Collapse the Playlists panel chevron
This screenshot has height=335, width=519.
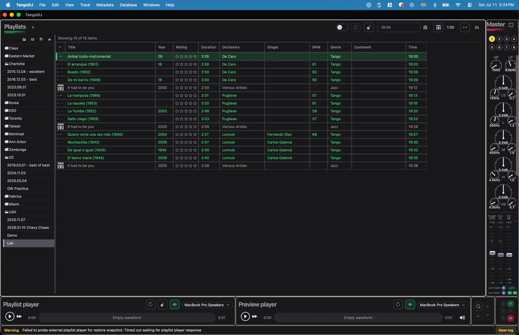tap(33, 28)
